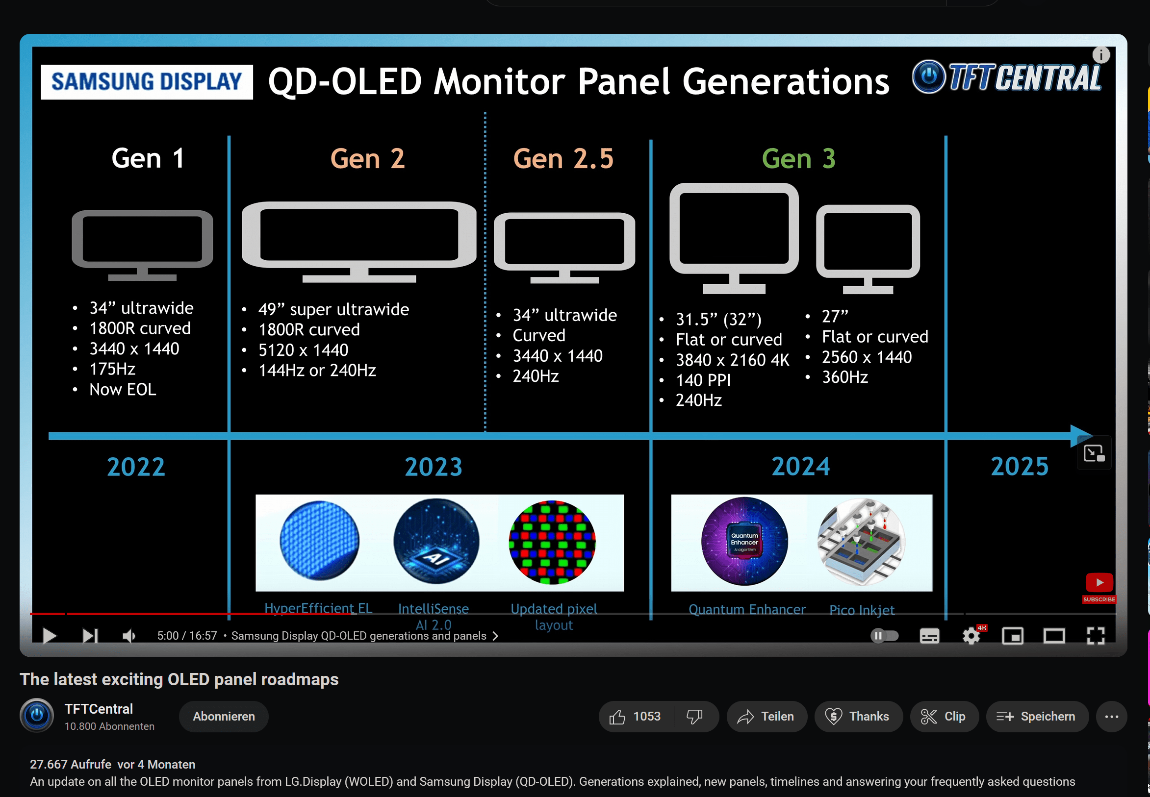Image resolution: width=1150 pixels, height=797 pixels.
Task: Click the video title text
Action: click(179, 679)
